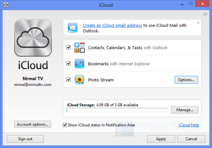212x148 pixels.
Task: Uncheck Bookmarks with Internet Explorer
Action: (69, 63)
